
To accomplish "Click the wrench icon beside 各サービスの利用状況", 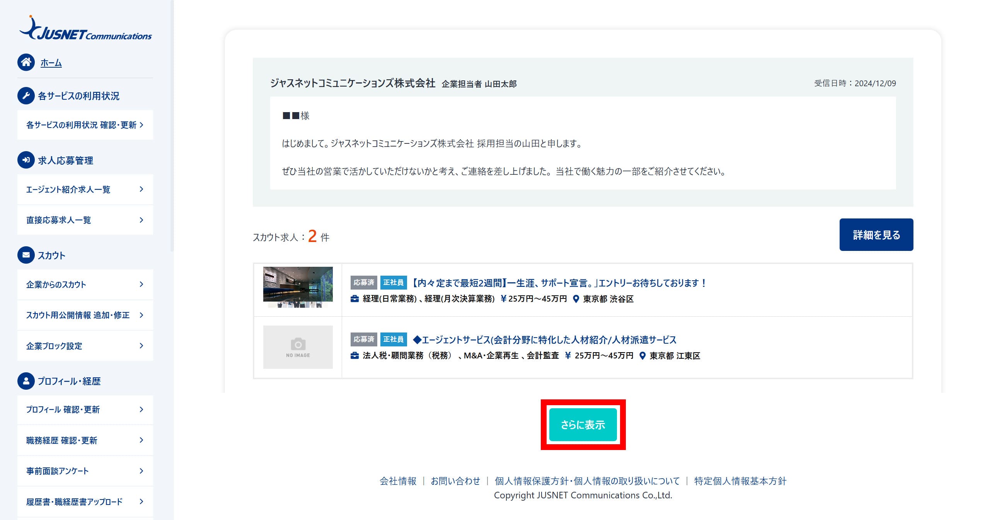I will click(26, 95).
